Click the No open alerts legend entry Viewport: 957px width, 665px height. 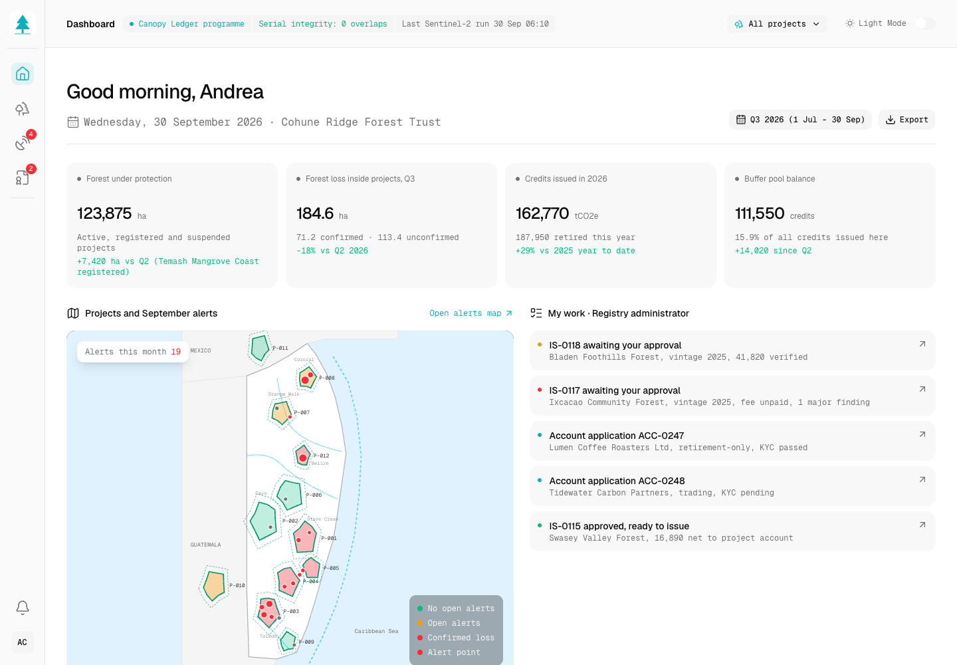click(456, 608)
